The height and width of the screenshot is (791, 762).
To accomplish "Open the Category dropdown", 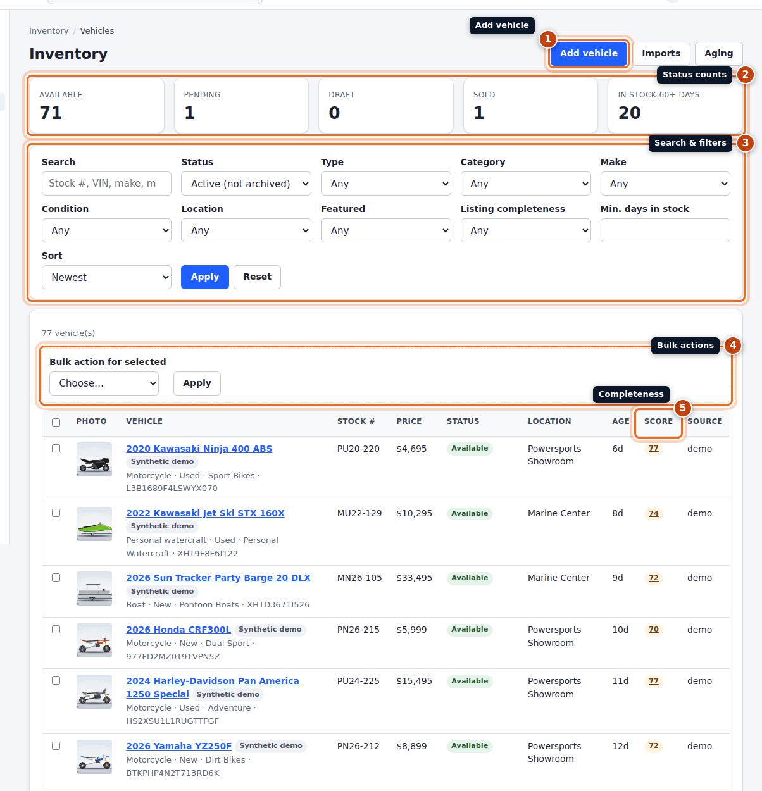I will 525,184.
